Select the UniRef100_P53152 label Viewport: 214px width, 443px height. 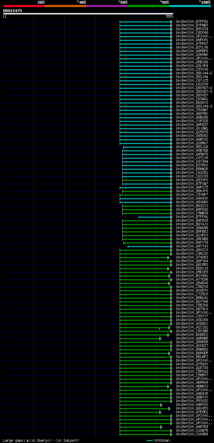[192, 401]
